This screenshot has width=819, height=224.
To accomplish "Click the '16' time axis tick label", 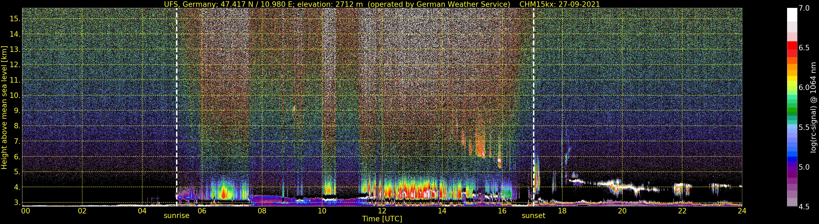I will (502, 211).
